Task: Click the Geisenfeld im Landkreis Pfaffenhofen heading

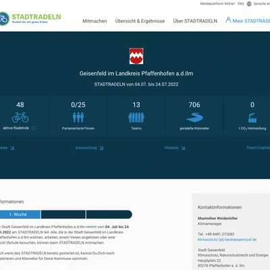Action: click(136, 74)
